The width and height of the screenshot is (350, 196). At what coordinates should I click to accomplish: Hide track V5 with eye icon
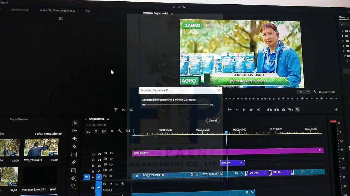[x=111, y=153]
